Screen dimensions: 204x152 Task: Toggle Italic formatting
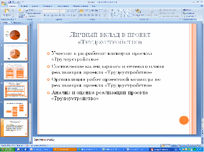48,15
